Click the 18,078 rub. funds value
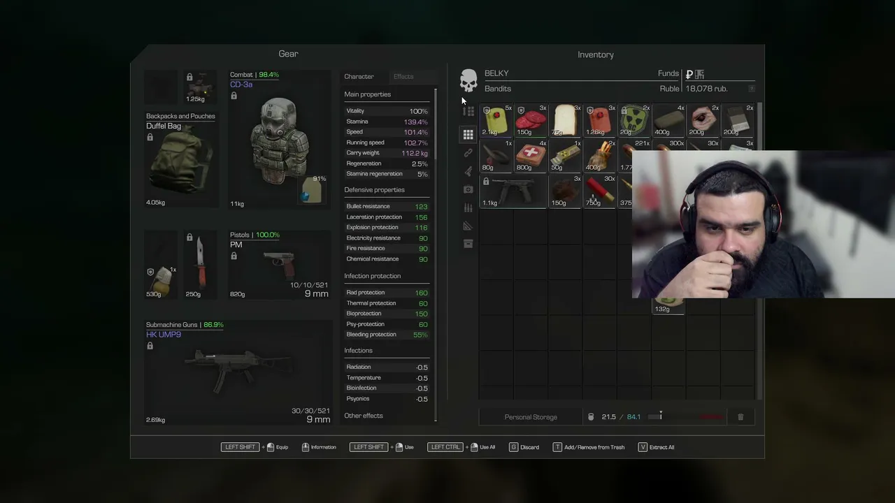The image size is (895, 503). (x=706, y=89)
